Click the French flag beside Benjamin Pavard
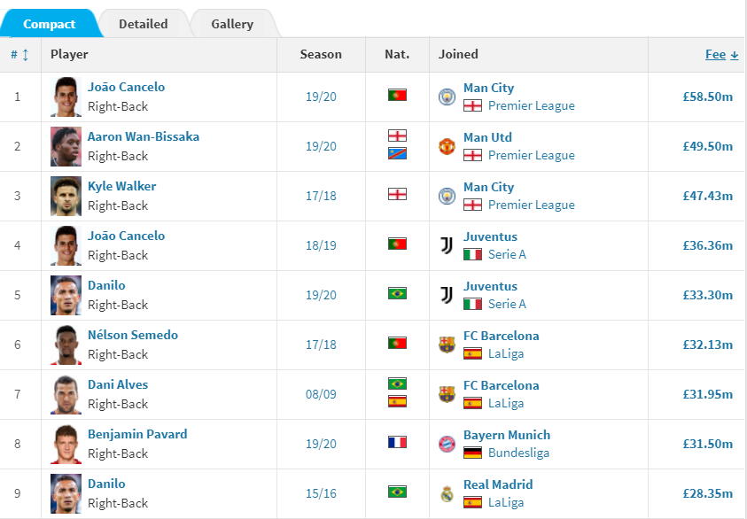This screenshot has width=747, height=519. (397, 442)
